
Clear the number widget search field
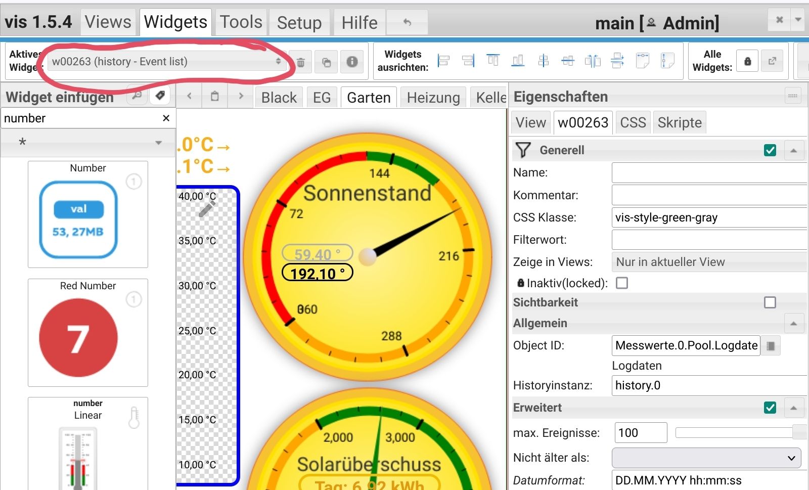166,118
